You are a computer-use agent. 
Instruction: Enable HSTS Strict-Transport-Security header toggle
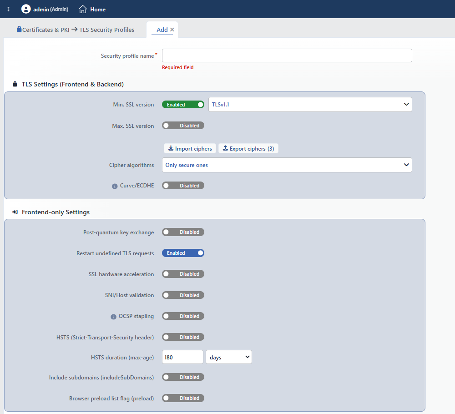pyautogui.click(x=183, y=337)
